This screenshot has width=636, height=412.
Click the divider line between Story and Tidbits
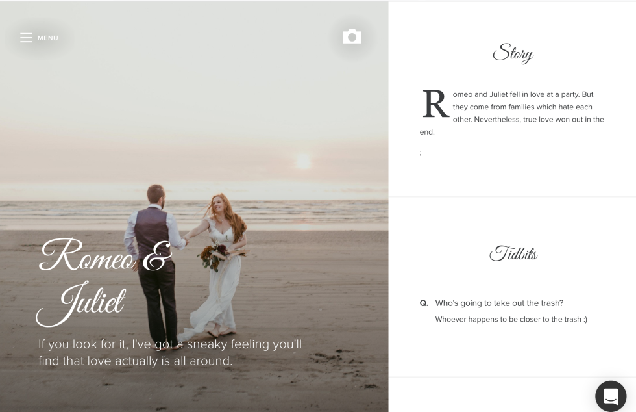coord(512,196)
